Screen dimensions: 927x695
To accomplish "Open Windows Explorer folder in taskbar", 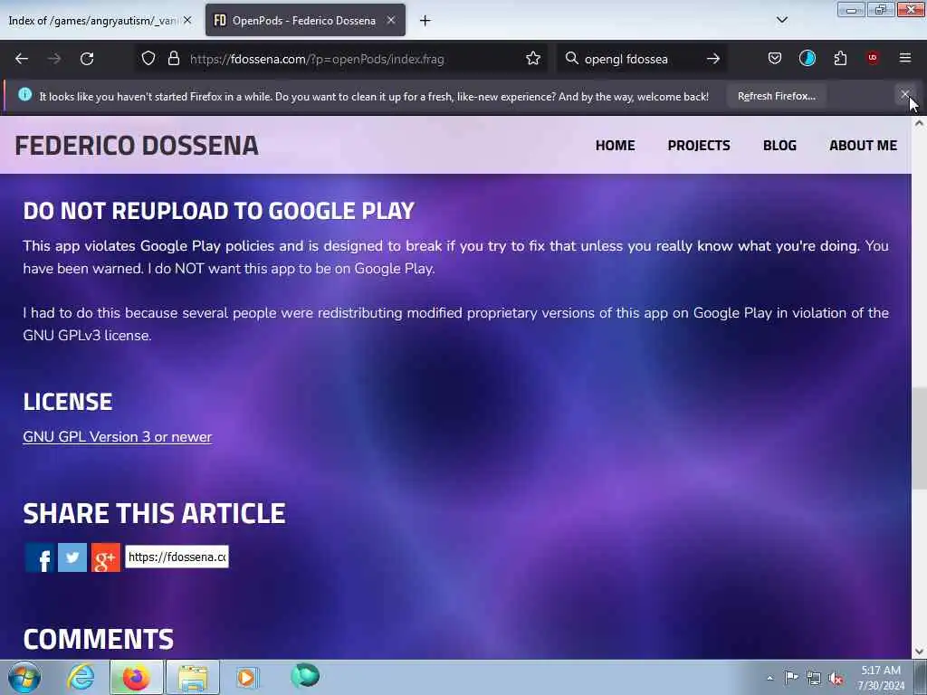I will pyautogui.click(x=193, y=677).
